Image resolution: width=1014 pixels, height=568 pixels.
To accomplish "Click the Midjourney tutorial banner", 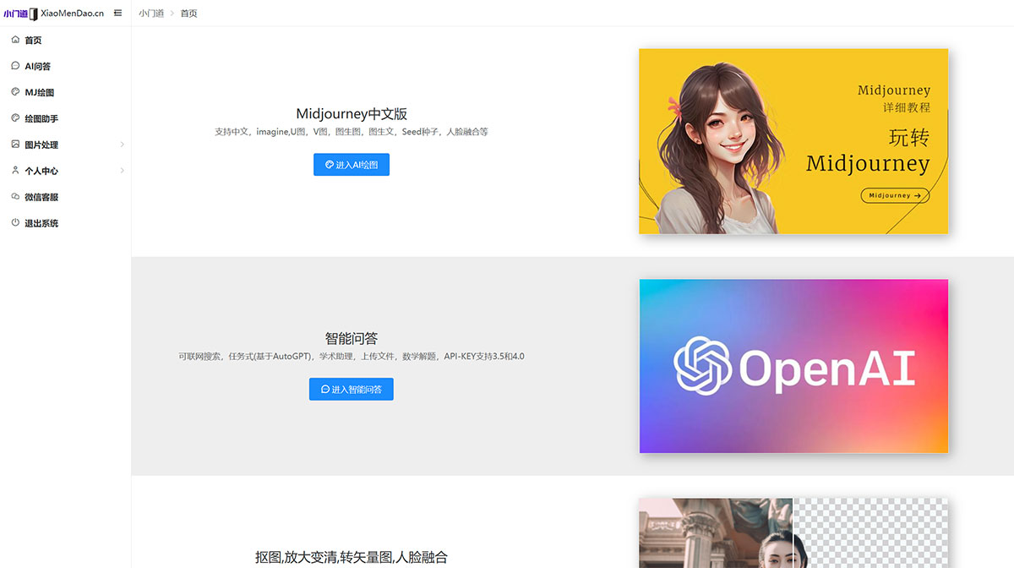I will [x=793, y=142].
